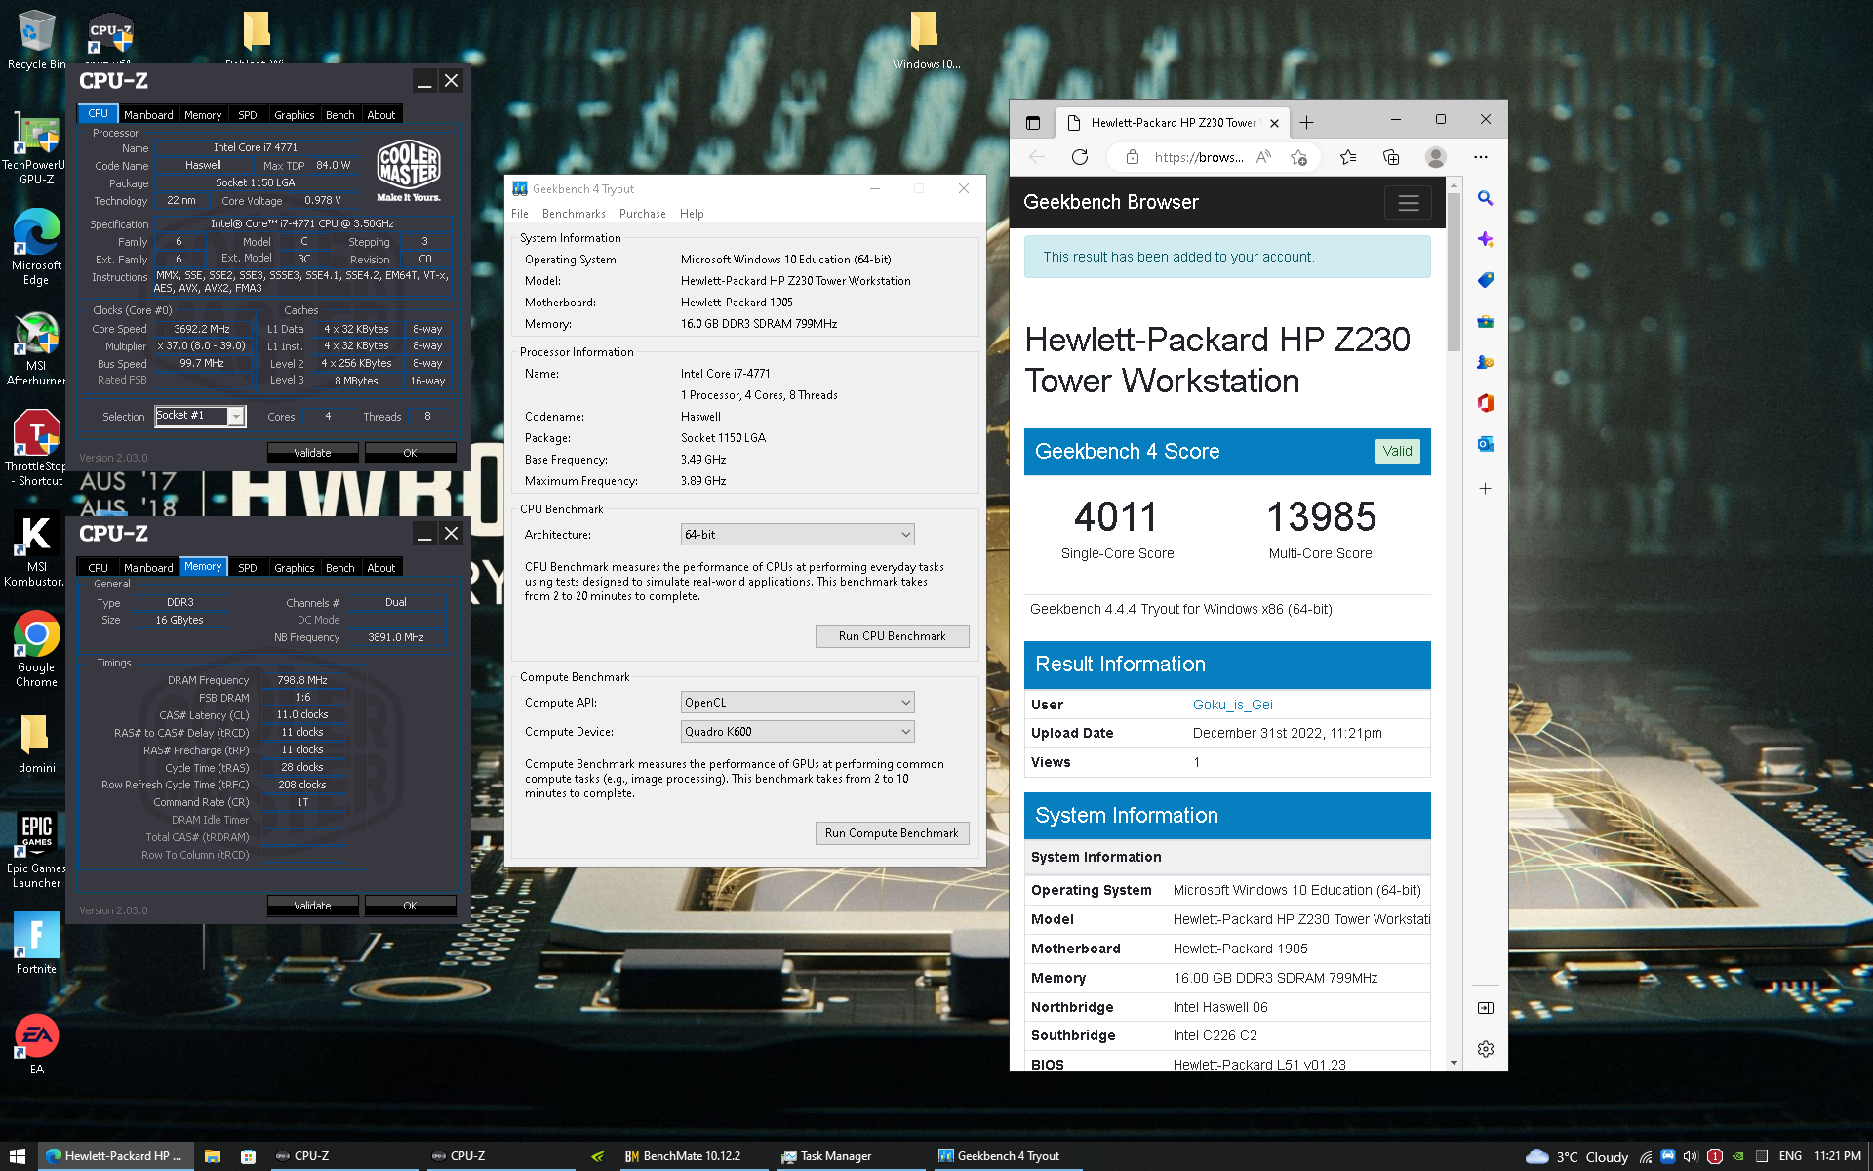Image resolution: width=1873 pixels, height=1171 pixels.
Task: Add page to favorites star icon
Action: coord(1298,157)
